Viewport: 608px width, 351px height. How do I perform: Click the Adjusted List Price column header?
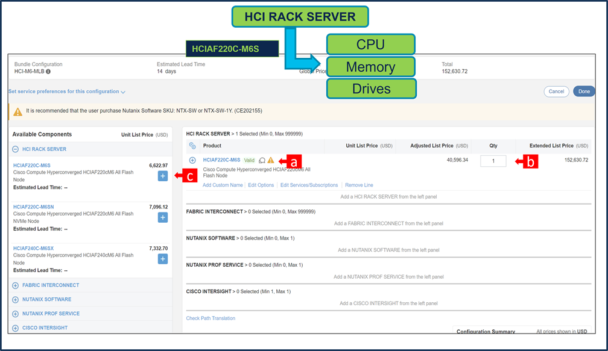tap(439, 146)
